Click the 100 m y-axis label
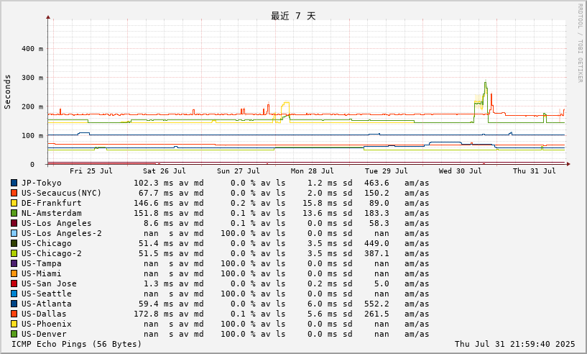 pos(32,135)
